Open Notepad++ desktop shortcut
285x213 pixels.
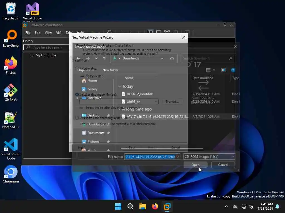coord(11,120)
